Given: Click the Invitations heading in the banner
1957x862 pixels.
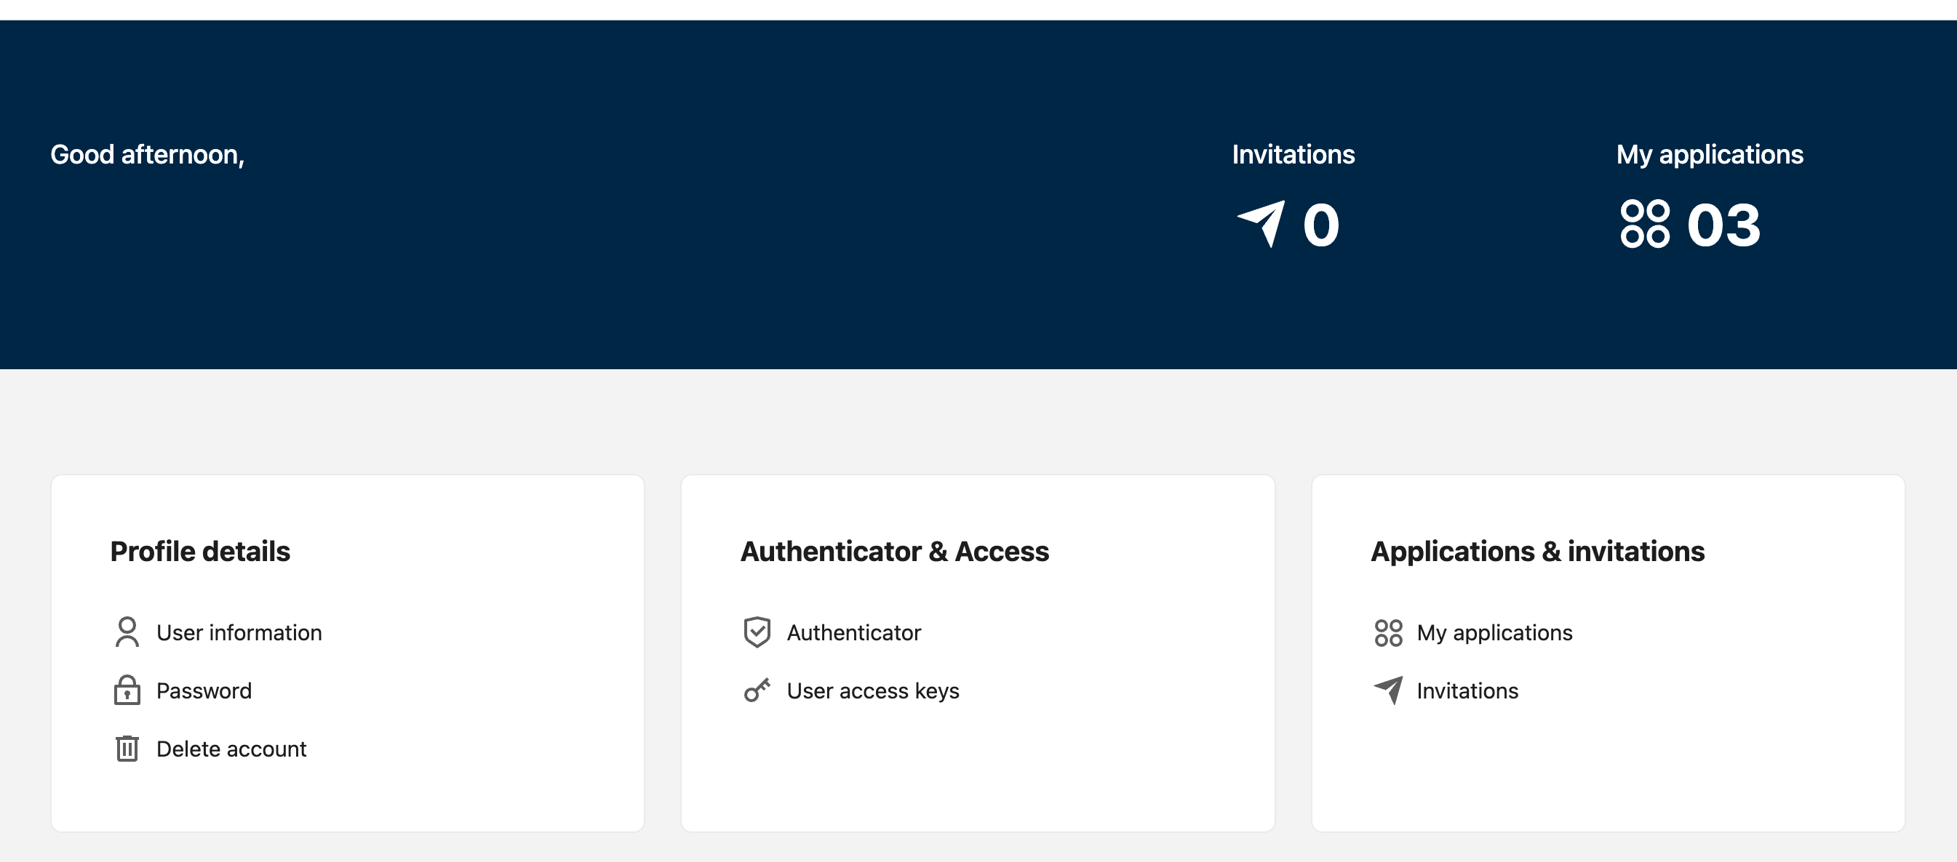Looking at the screenshot, I should [1293, 155].
